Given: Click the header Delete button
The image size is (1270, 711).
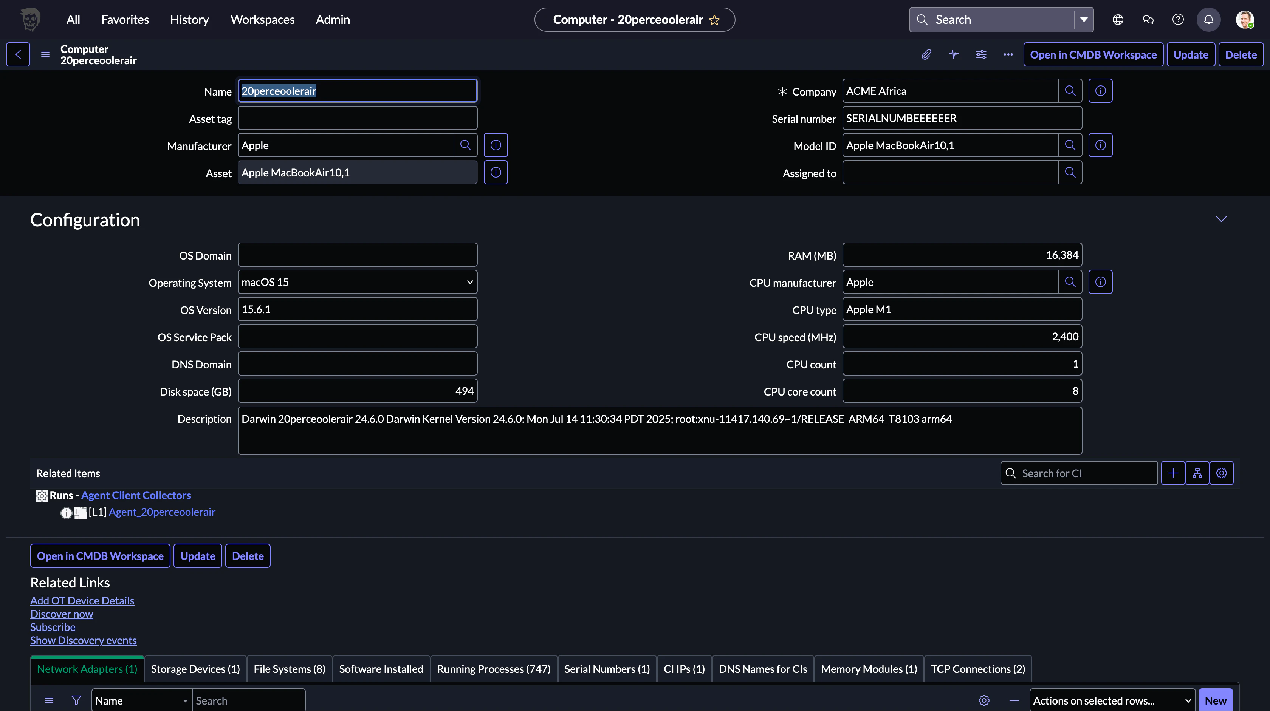Looking at the screenshot, I should 1241,54.
